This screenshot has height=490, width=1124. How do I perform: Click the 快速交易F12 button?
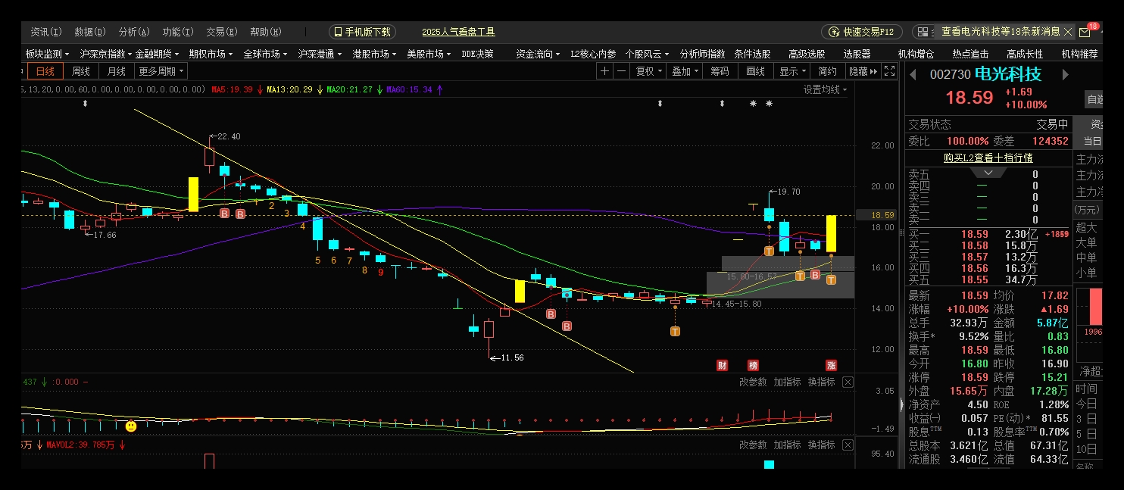point(862,32)
